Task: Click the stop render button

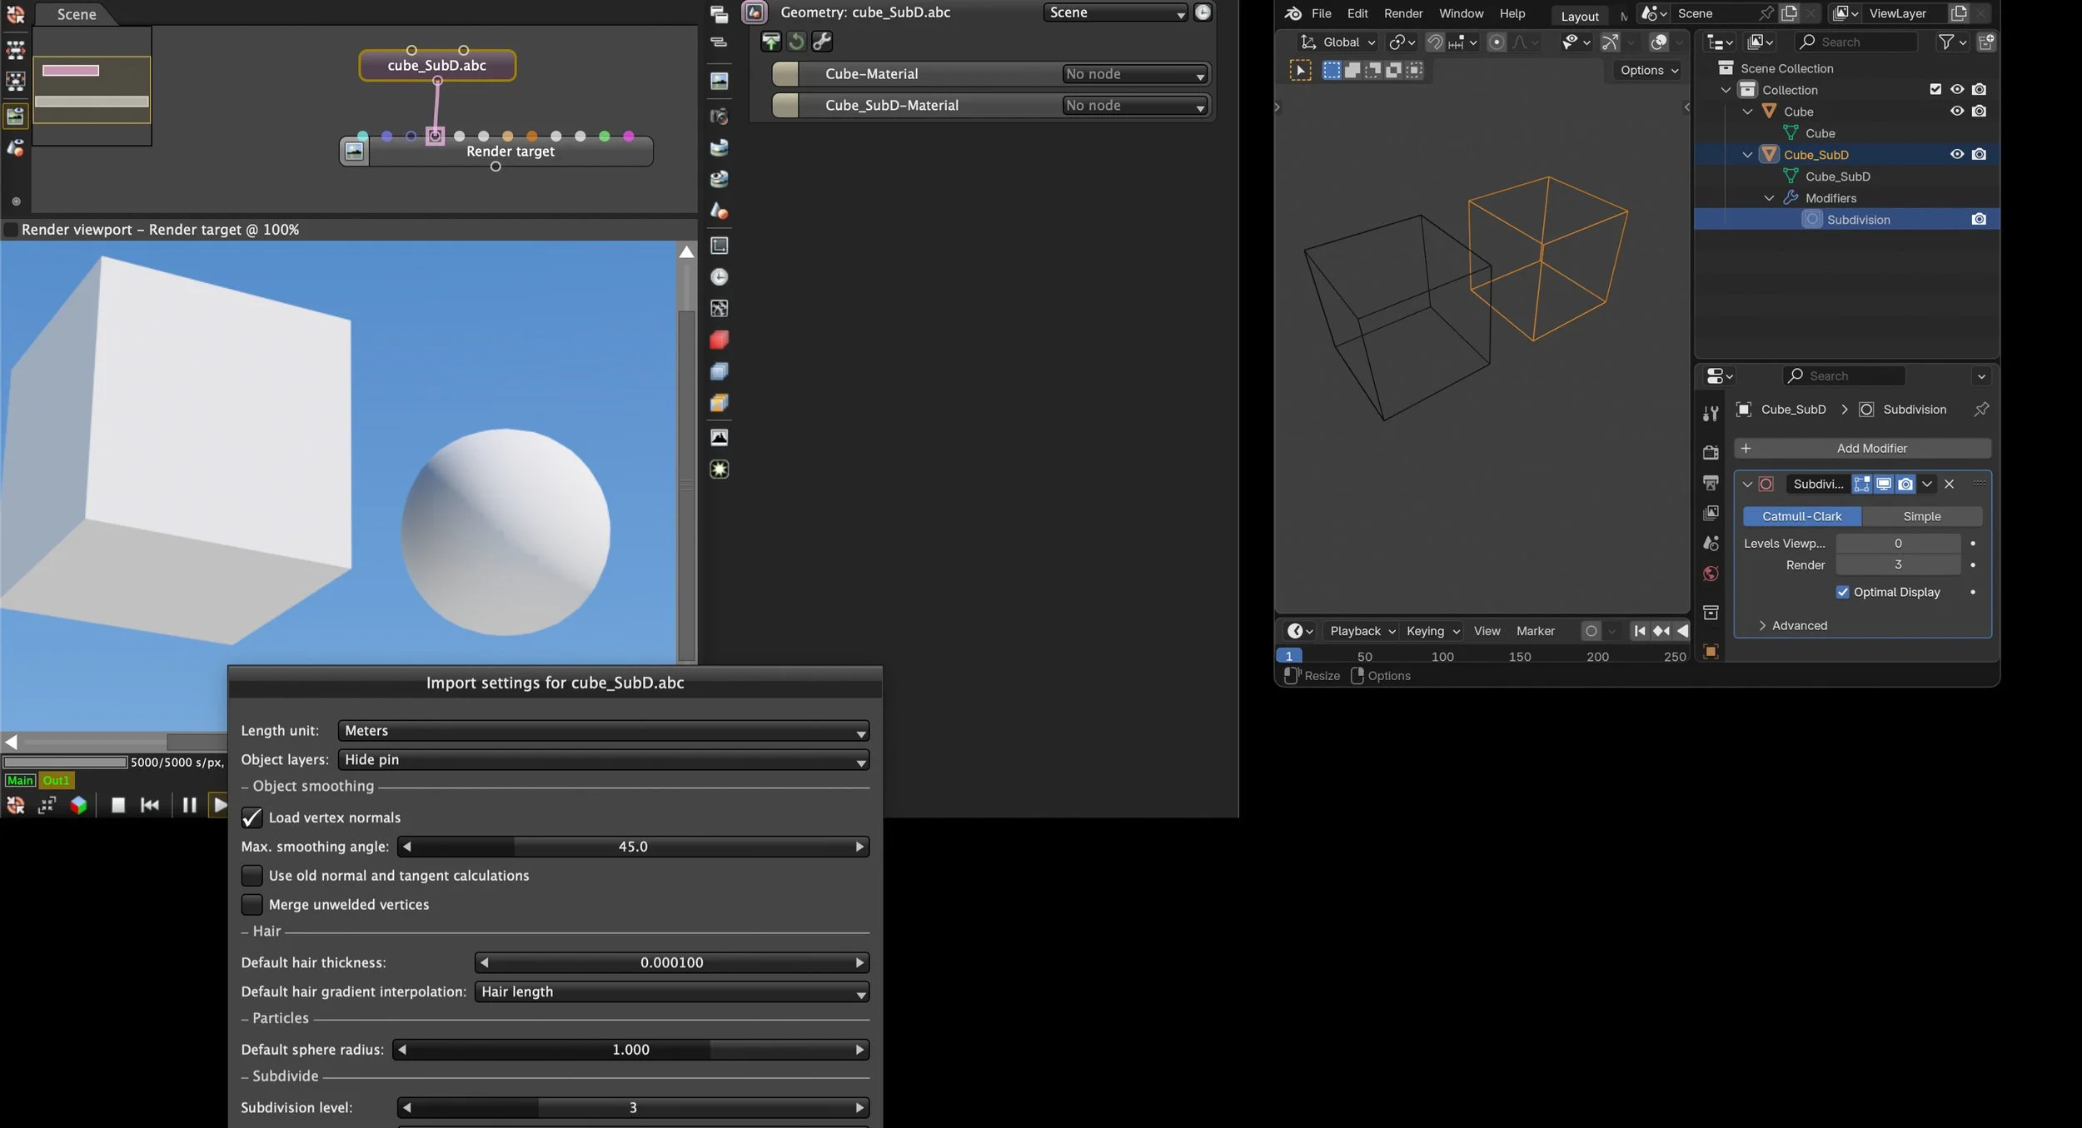Action: pos(118,805)
